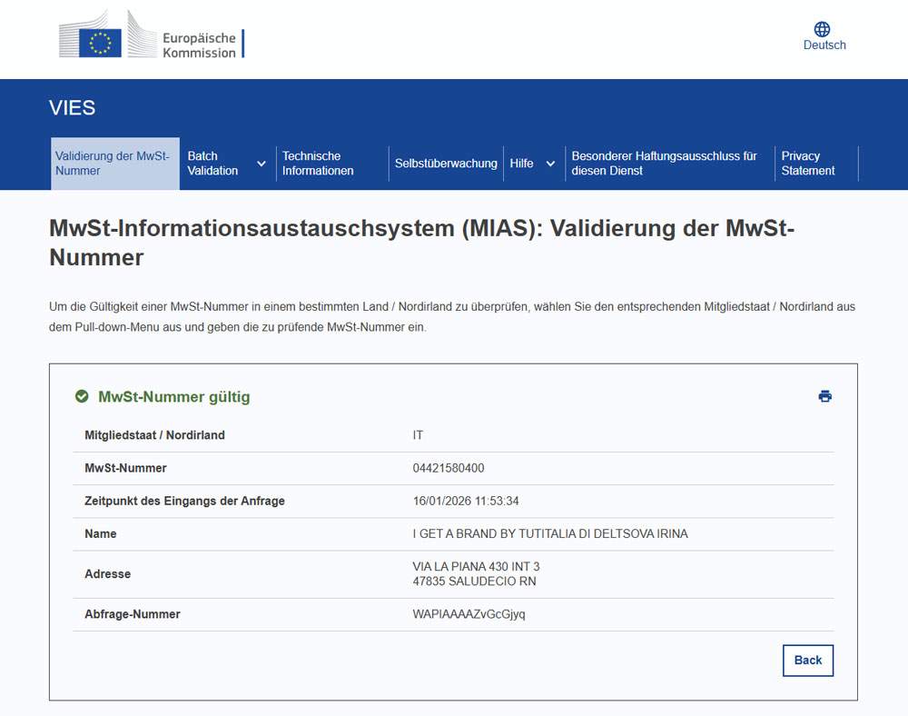The width and height of the screenshot is (908, 716).
Task: Open the Privacy Statement page
Action: (808, 164)
